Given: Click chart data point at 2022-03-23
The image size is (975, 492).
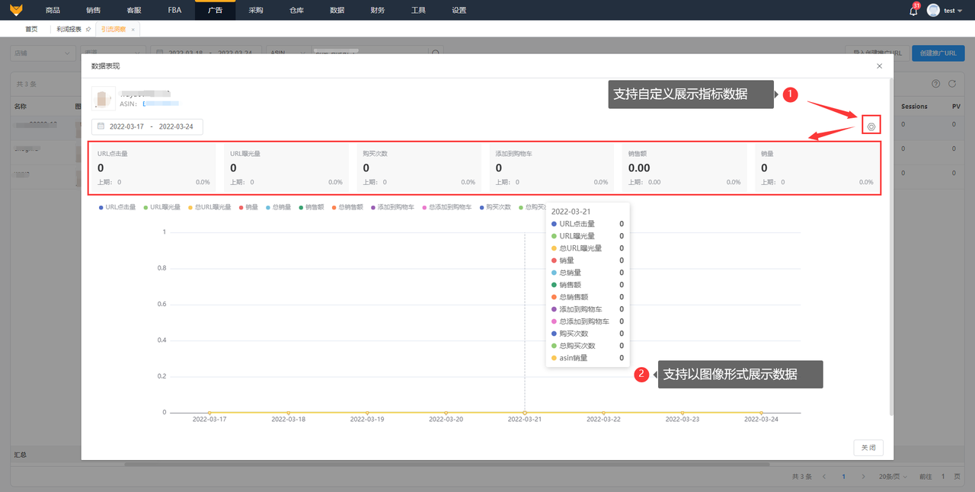Looking at the screenshot, I should coord(682,412).
